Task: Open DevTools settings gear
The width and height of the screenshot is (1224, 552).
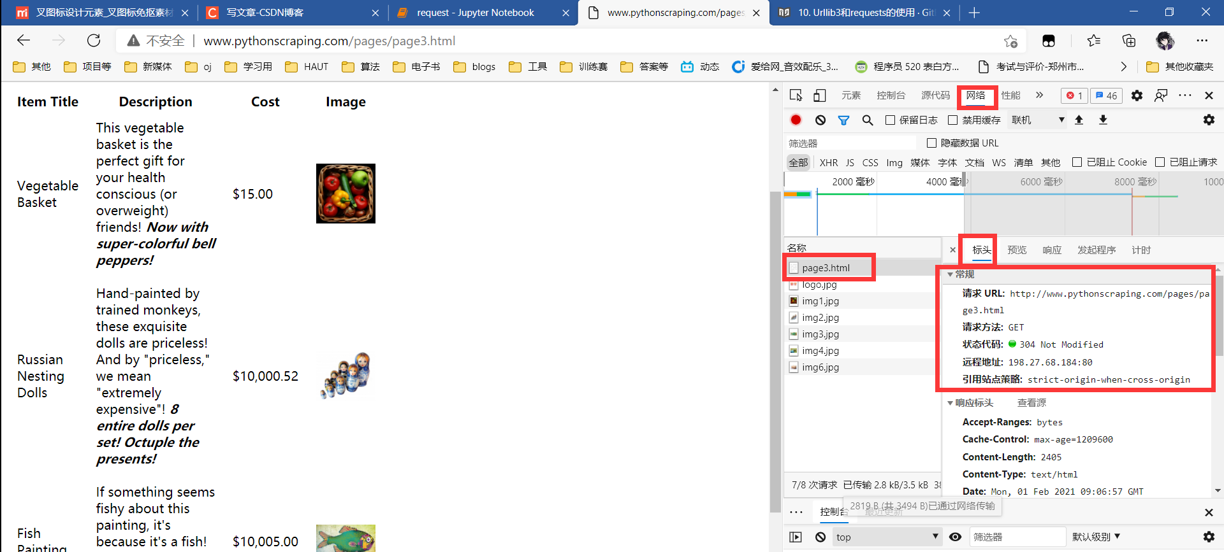Action: click(1137, 96)
